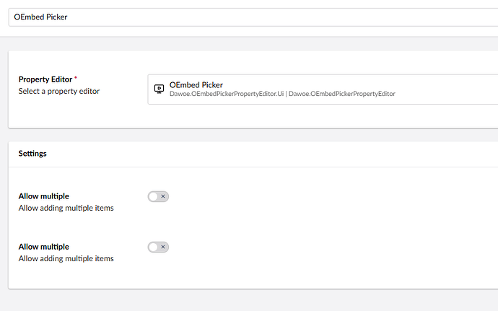Click the x mark inside second Allow multiple switch
The height and width of the screenshot is (311, 498).
pos(163,247)
